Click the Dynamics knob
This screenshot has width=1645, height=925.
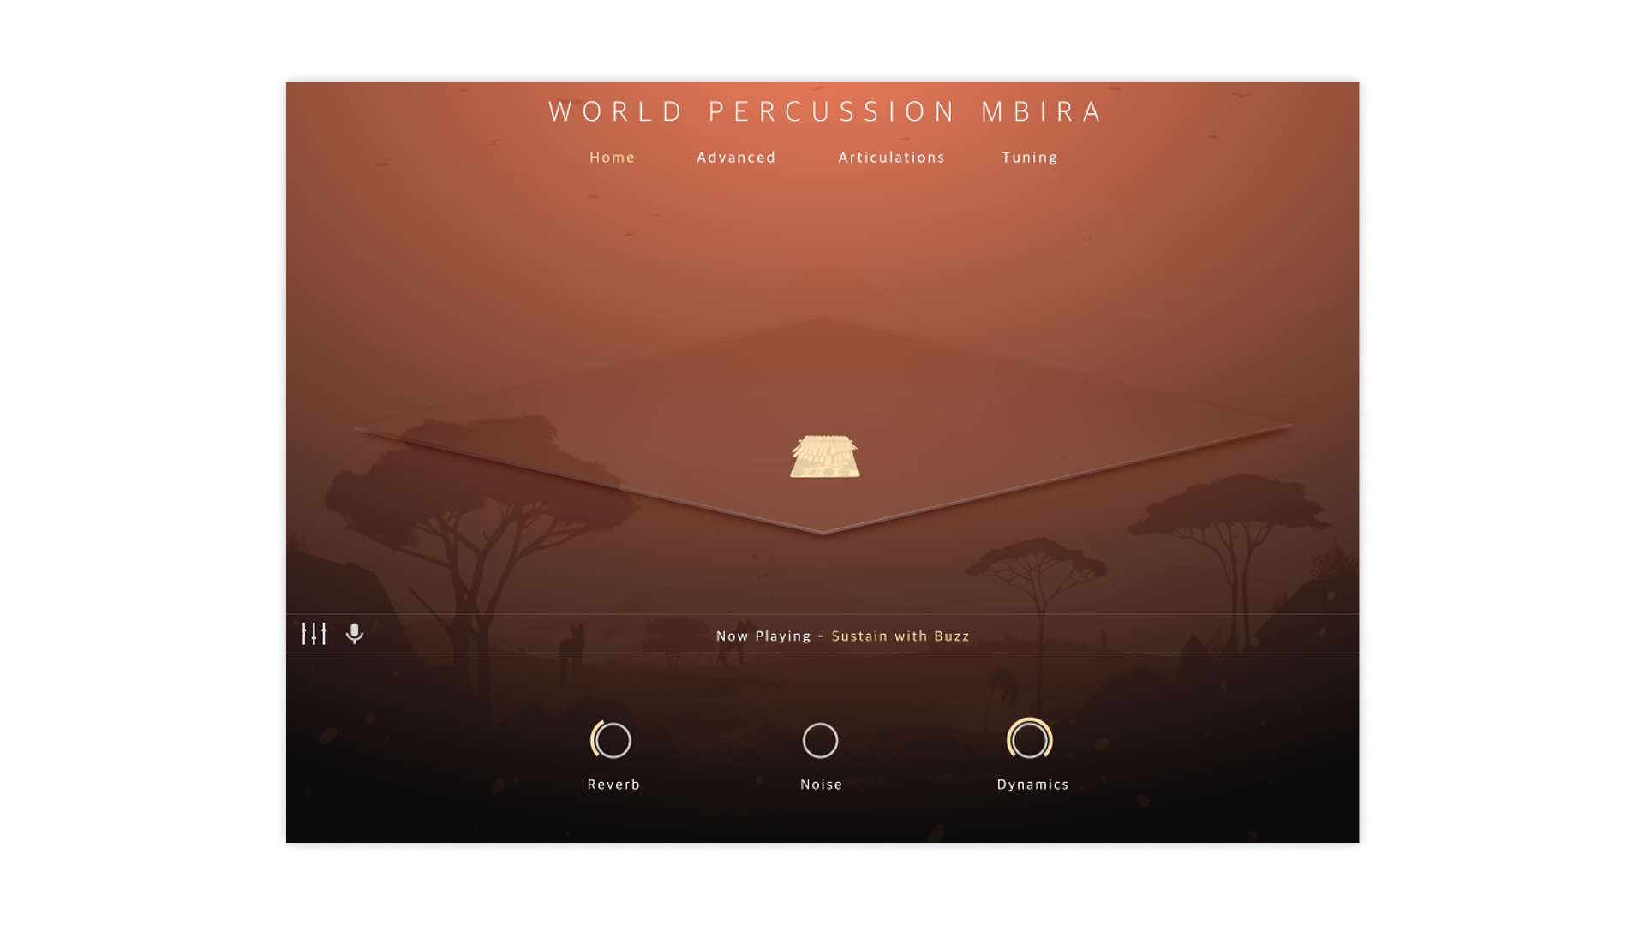point(1029,740)
